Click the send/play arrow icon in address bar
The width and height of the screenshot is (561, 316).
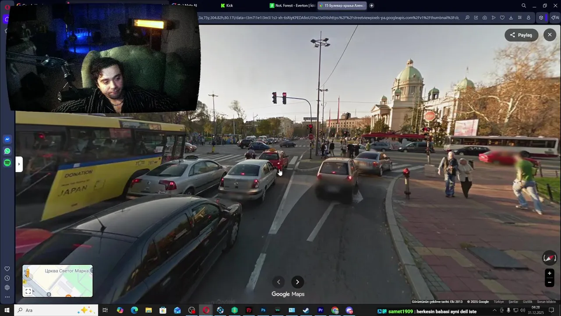point(494,18)
